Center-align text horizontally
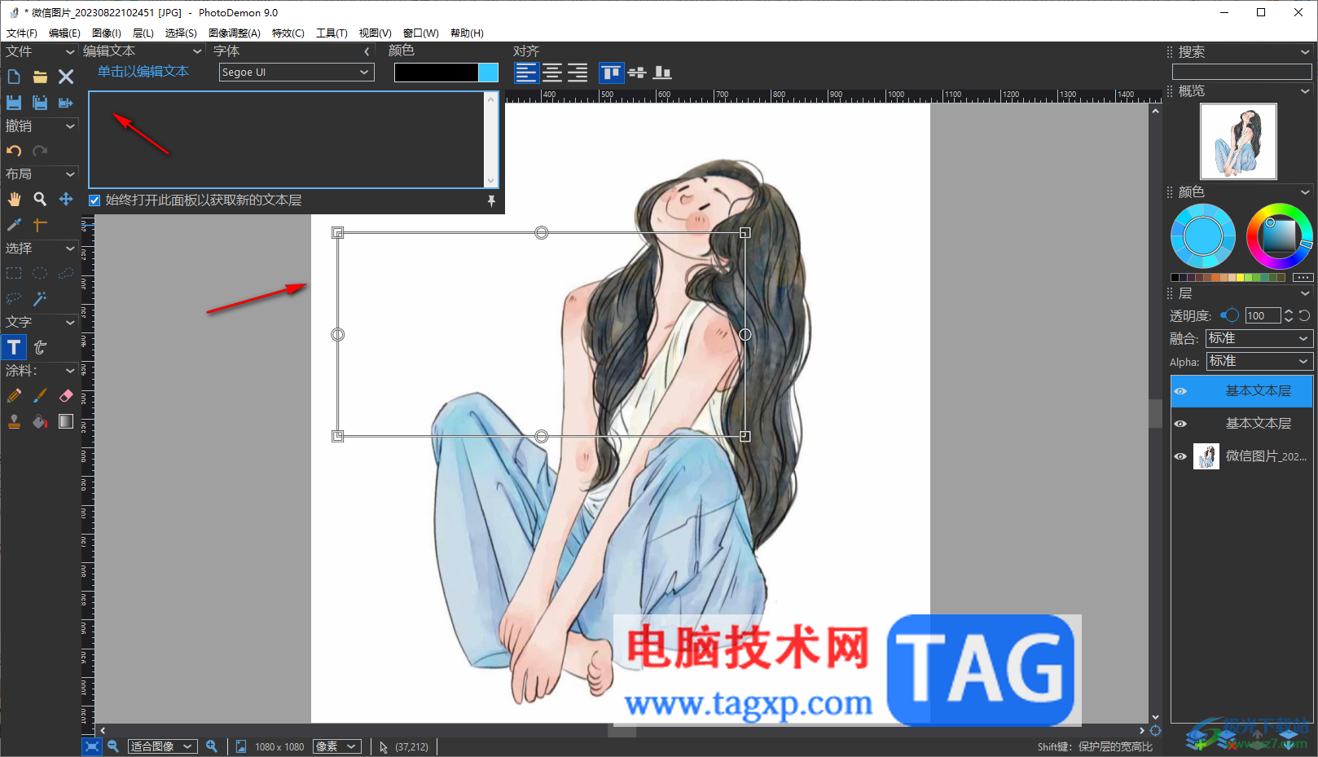 tap(552, 73)
